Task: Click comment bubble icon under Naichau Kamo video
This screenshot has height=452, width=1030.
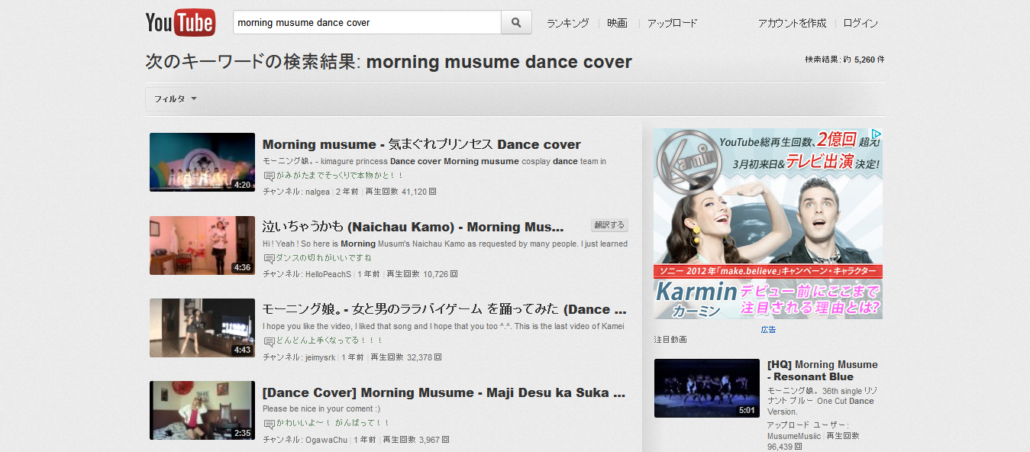Action: [x=269, y=259]
